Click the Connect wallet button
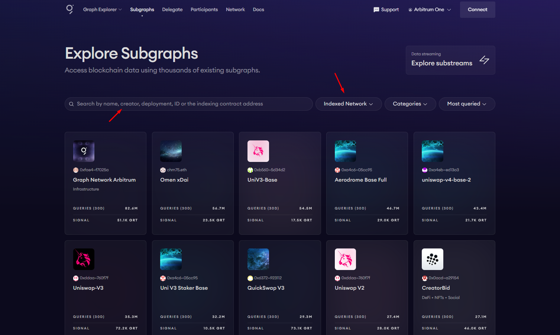Screen dimensions: 560x335 click(x=478, y=10)
